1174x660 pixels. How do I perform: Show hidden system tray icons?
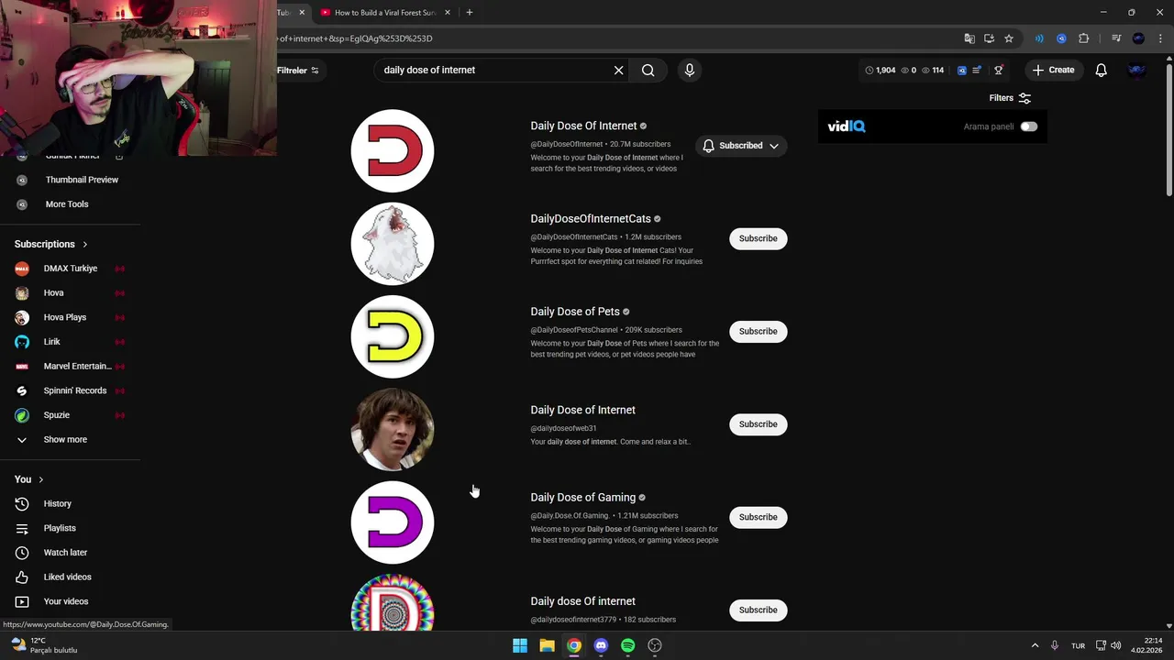click(x=1035, y=645)
